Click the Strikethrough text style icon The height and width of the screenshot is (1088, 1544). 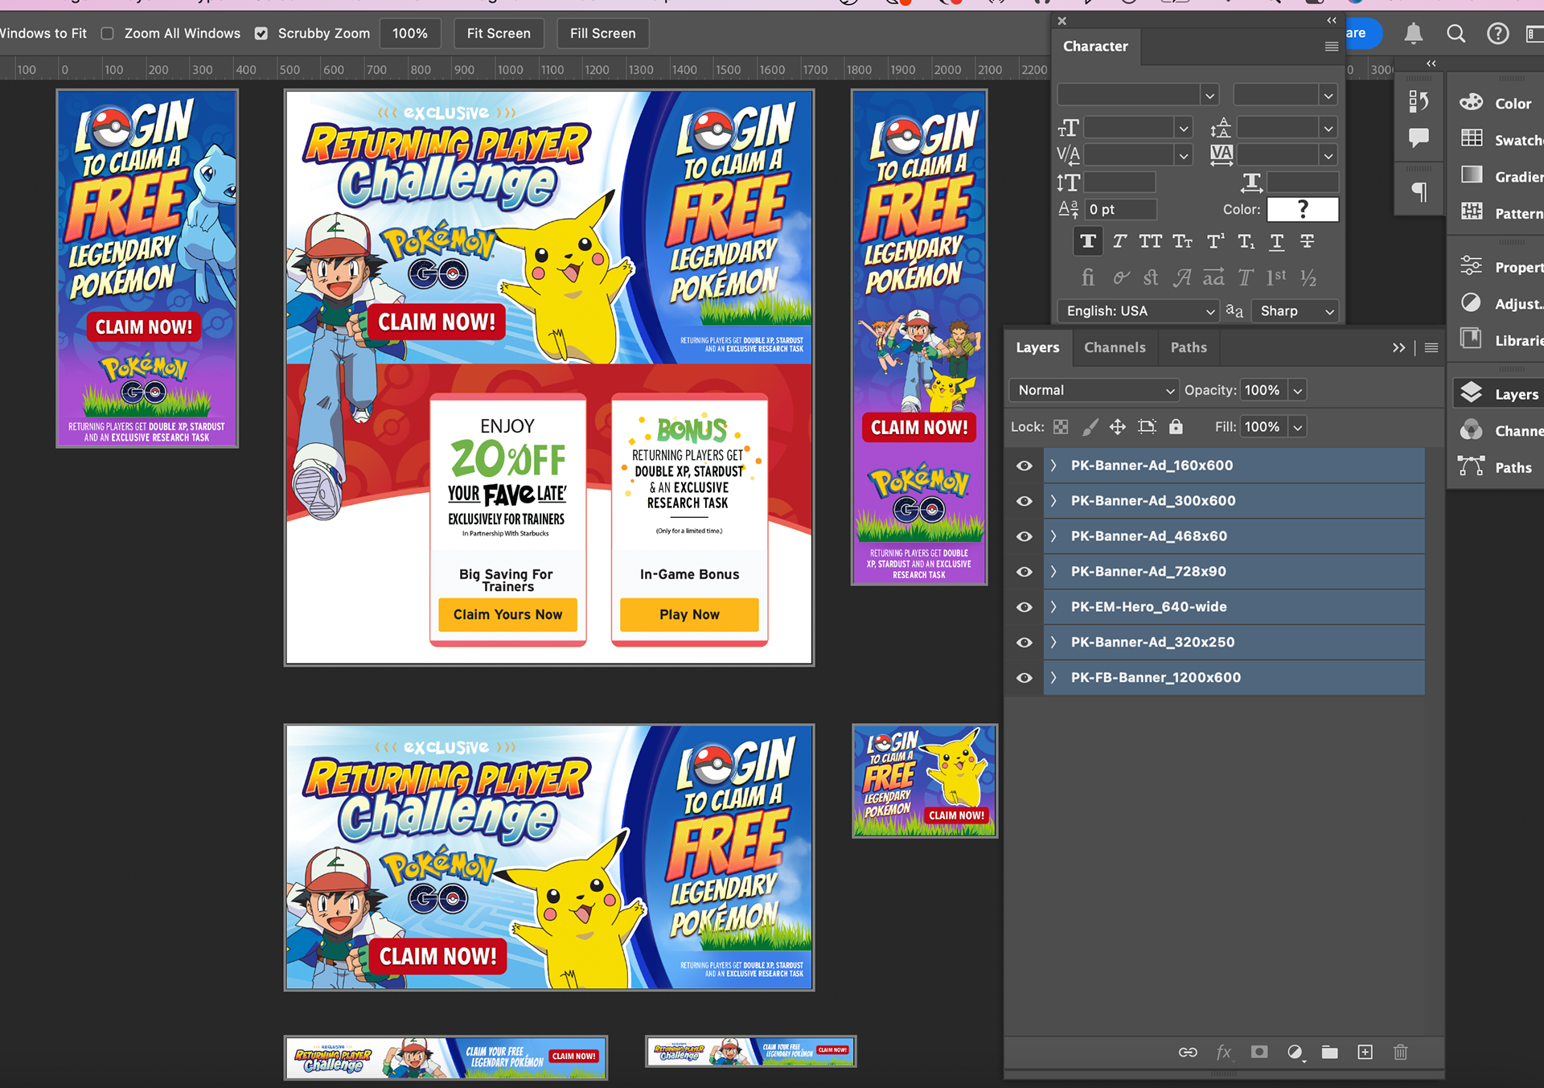tap(1308, 241)
